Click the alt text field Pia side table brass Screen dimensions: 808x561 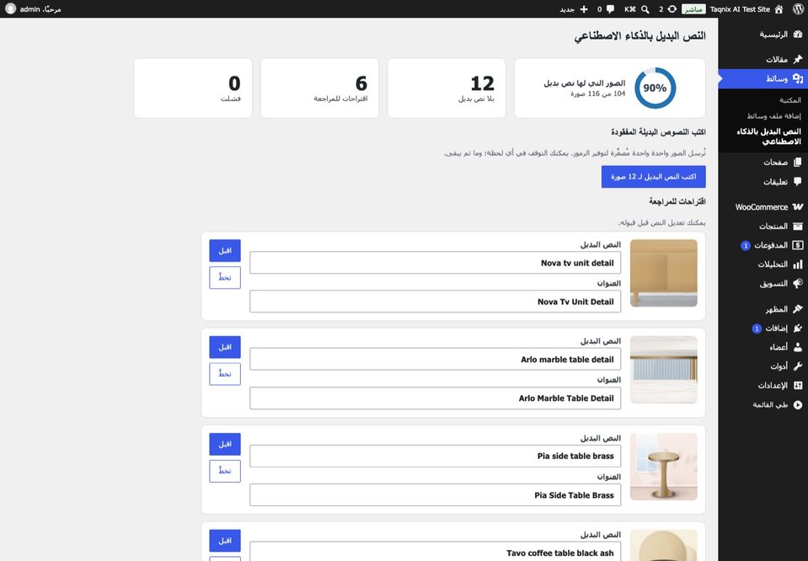436,456
